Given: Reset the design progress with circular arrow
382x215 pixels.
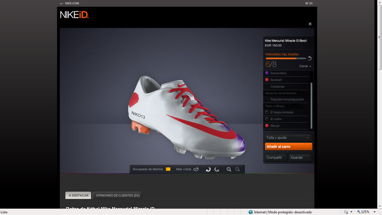Looking at the screenshot, I should pyautogui.click(x=309, y=58).
